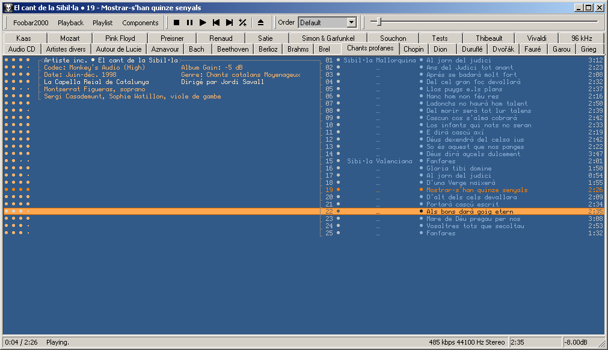The width and height of the screenshot is (608, 350).
Task: Pause the current track
Action: (x=189, y=23)
